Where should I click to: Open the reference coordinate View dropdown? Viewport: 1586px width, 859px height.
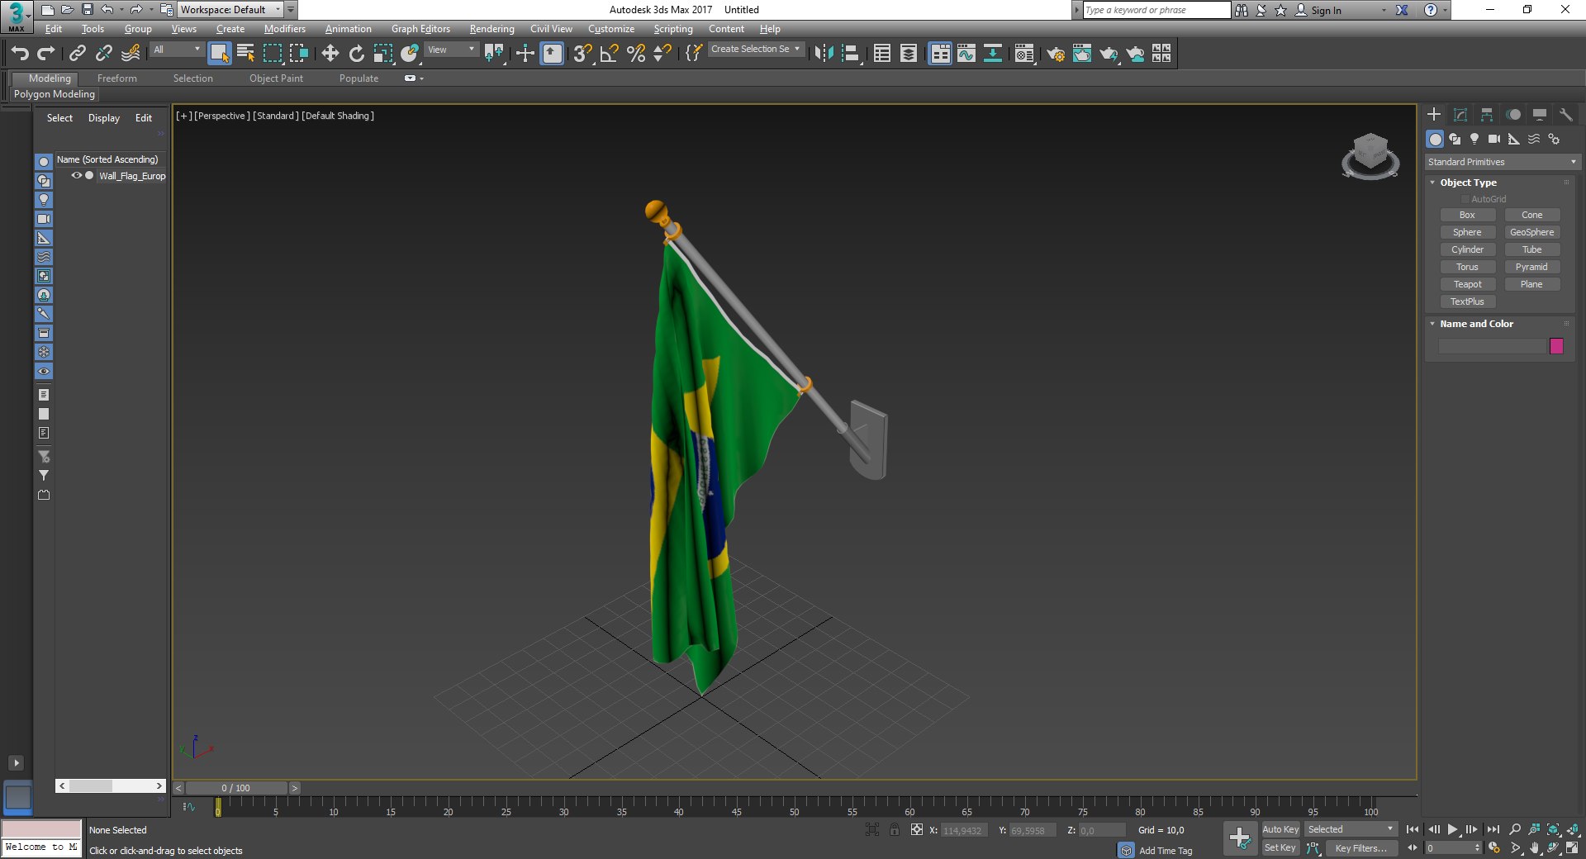click(x=451, y=50)
